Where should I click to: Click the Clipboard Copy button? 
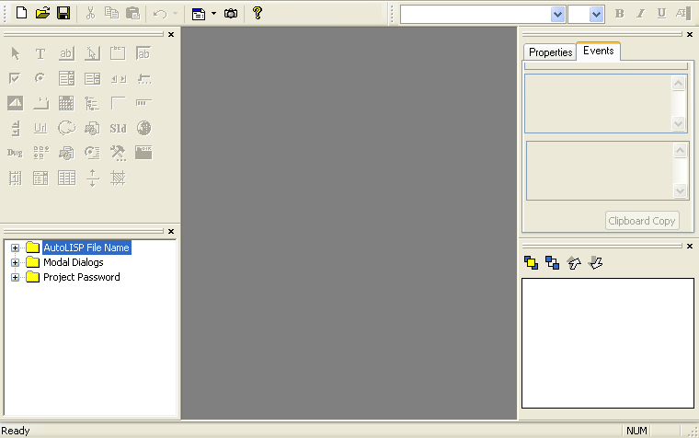click(x=642, y=221)
